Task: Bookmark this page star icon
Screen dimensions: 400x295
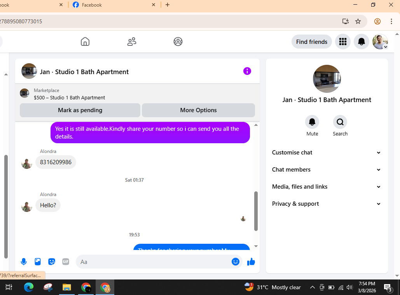Action: click(x=358, y=21)
